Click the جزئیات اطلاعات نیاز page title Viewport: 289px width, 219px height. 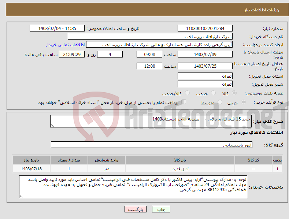point(262,10)
